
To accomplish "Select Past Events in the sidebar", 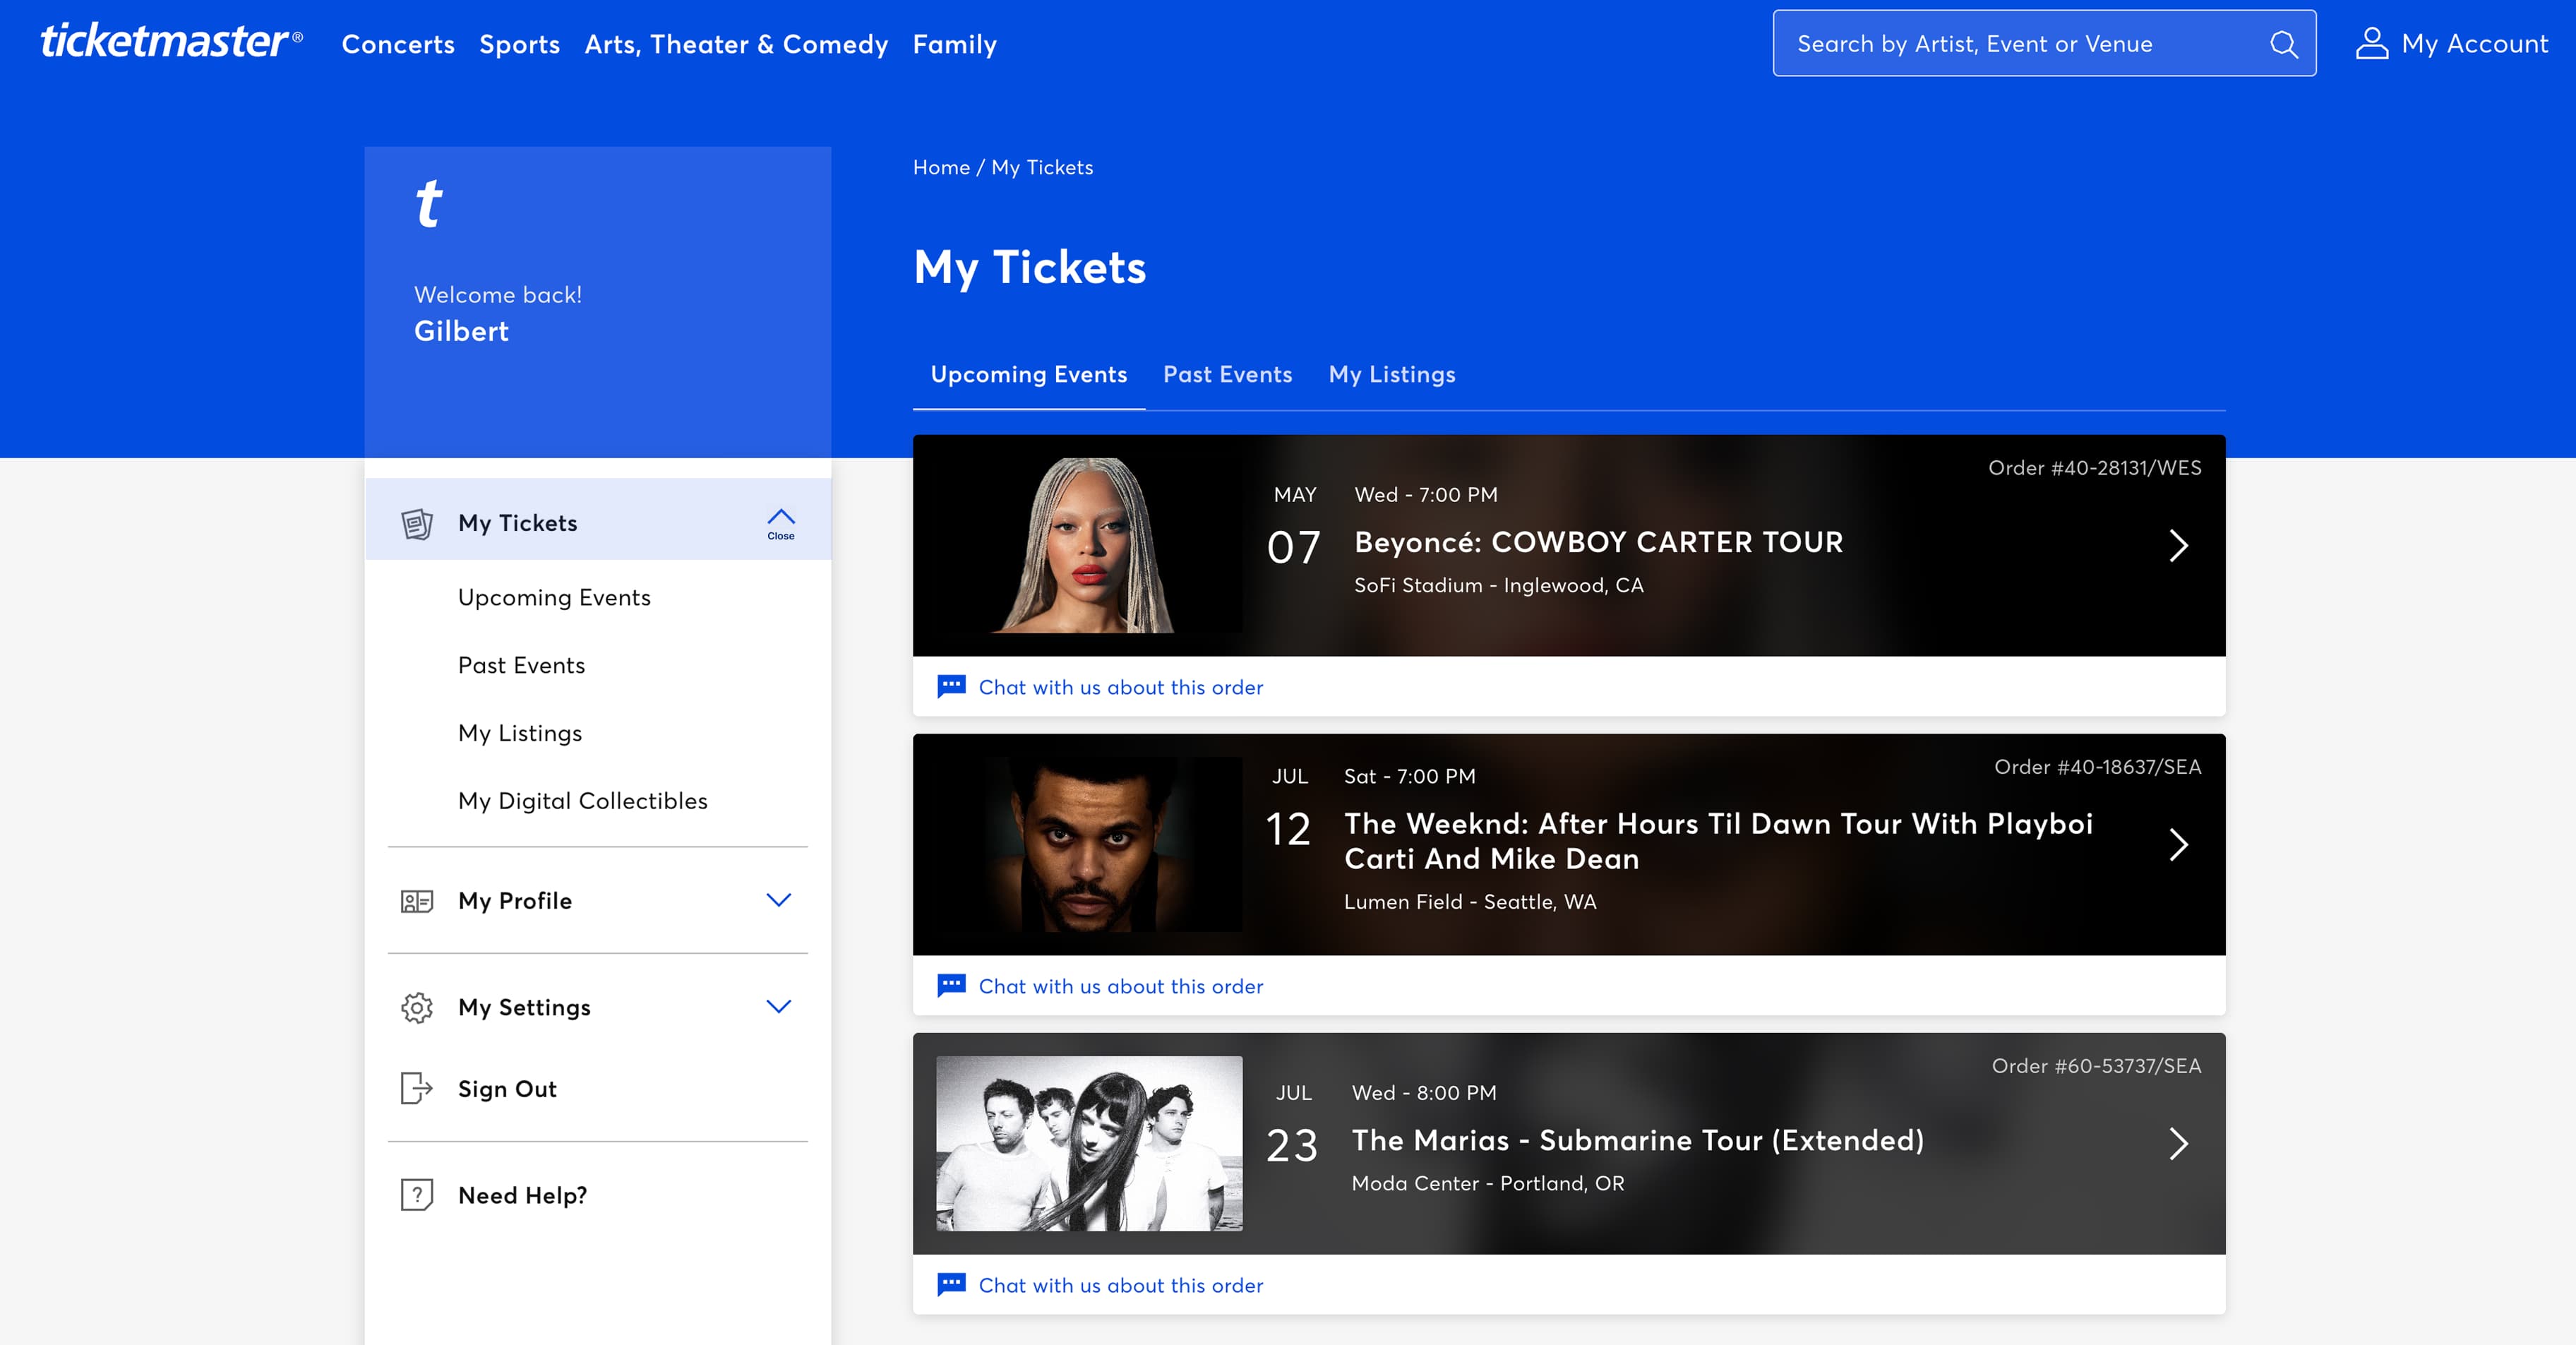I will click(x=521, y=666).
